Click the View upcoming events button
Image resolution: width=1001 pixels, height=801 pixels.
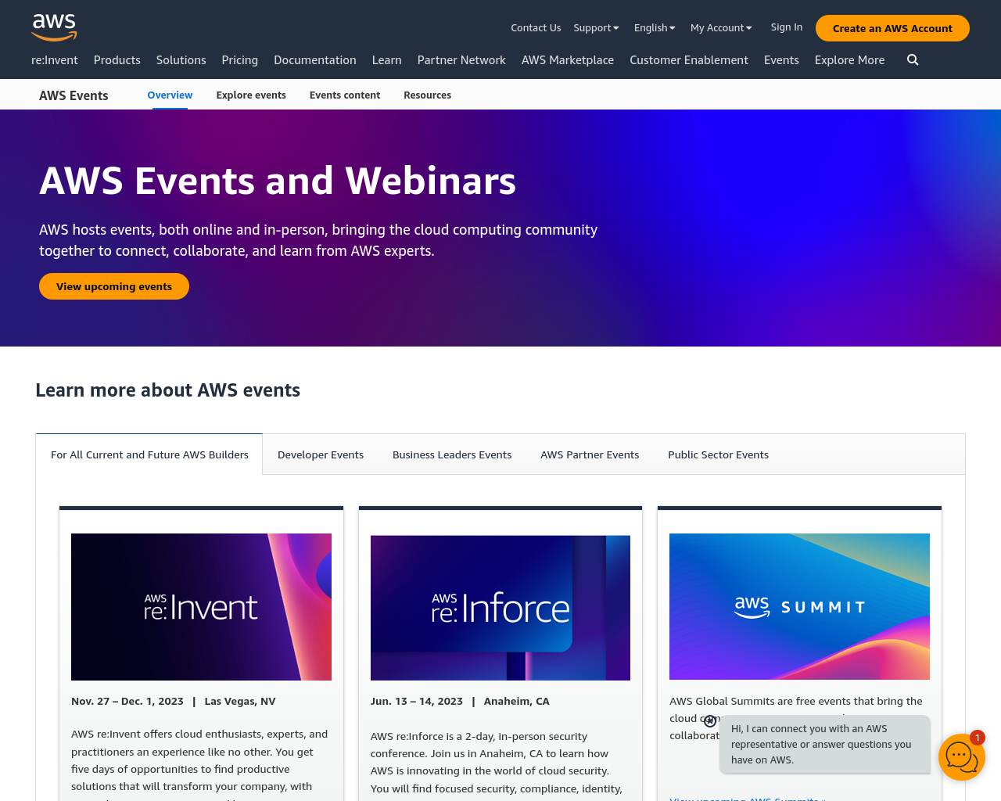[114, 286]
